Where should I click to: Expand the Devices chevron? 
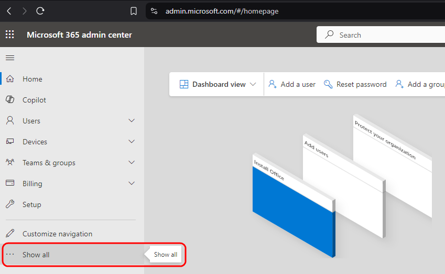pos(132,142)
